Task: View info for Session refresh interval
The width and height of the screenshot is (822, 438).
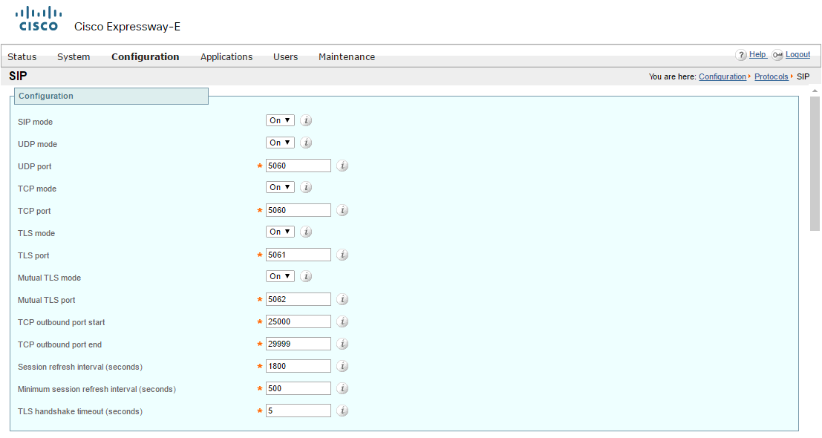Action: [x=342, y=366]
